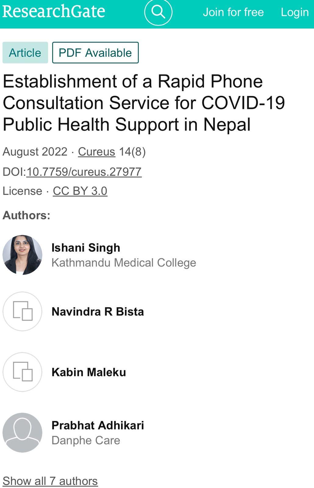Open author name Ishani Singh
The image size is (314, 488).
(x=86, y=248)
